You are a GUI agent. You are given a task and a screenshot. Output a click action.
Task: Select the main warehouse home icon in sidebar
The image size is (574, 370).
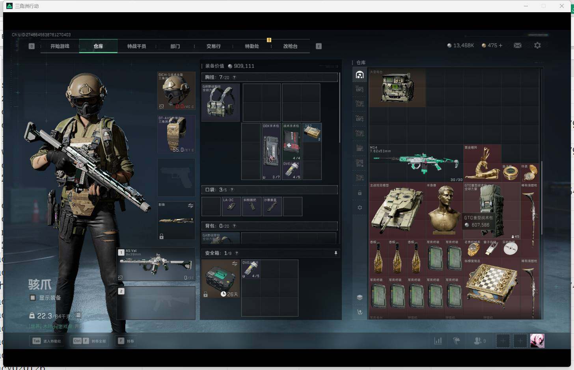tap(360, 75)
